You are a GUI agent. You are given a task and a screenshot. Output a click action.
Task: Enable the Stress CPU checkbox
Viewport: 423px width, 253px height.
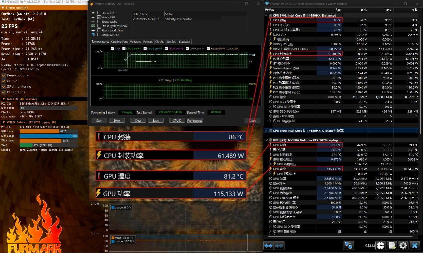pos(99,13)
